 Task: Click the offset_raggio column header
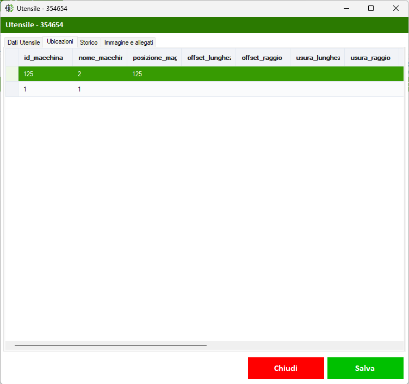(x=263, y=58)
